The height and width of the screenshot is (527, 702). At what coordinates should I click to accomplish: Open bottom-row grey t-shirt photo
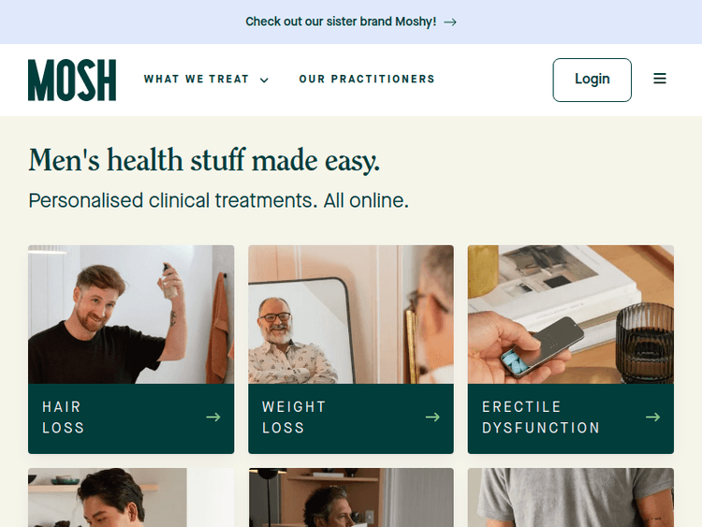(x=571, y=497)
